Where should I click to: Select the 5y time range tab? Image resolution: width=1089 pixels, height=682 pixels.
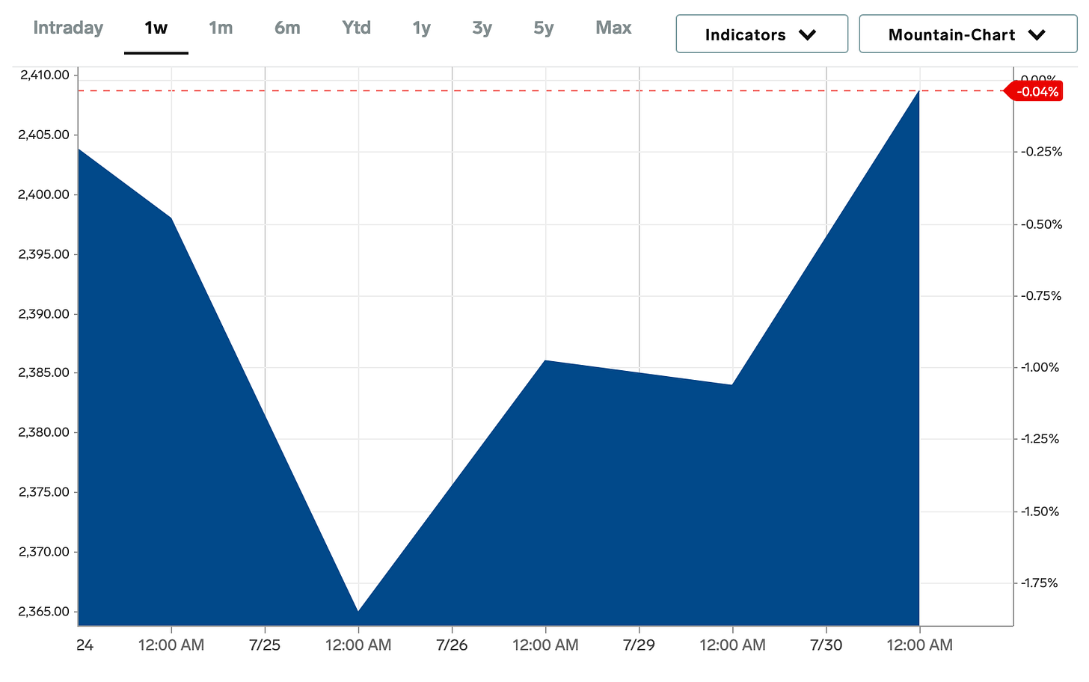pyautogui.click(x=544, y=28)
